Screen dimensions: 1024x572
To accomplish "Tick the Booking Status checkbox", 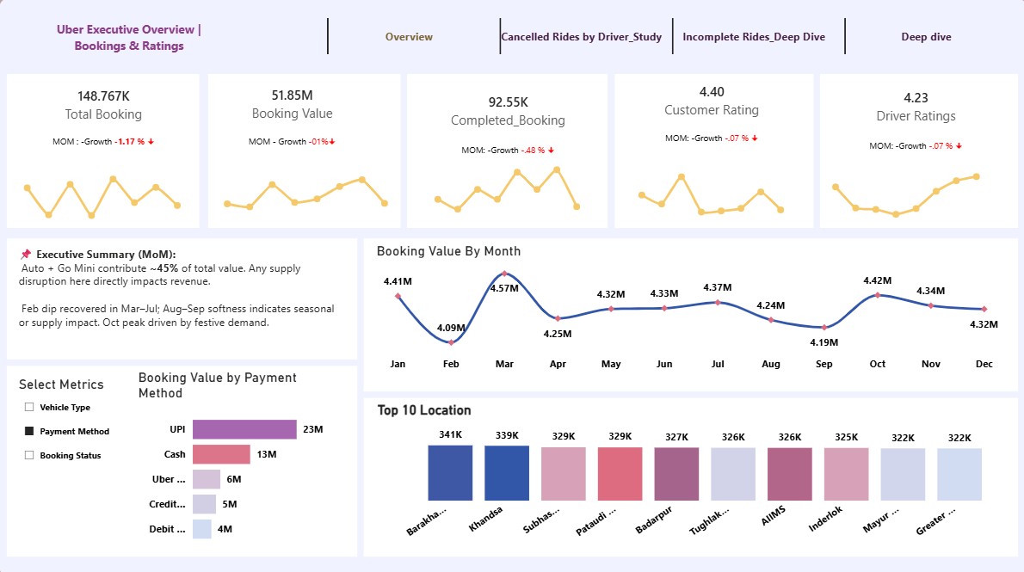I will [x=28, y=455].
